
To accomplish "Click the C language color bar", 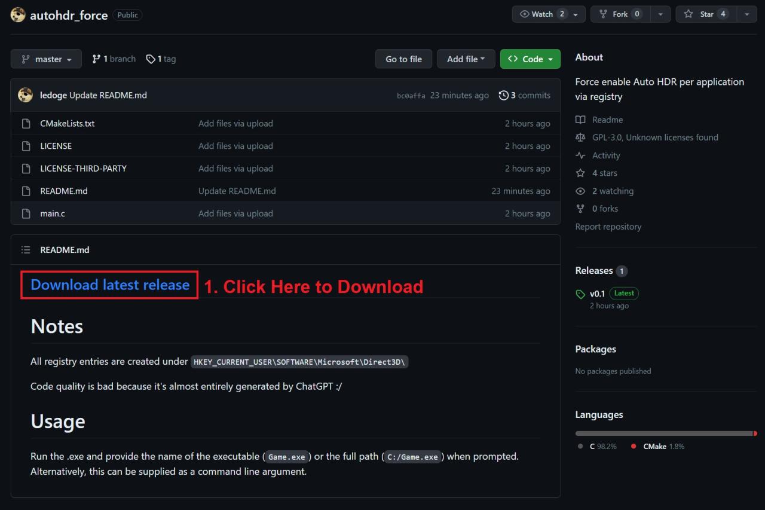I will click(663, 433).
